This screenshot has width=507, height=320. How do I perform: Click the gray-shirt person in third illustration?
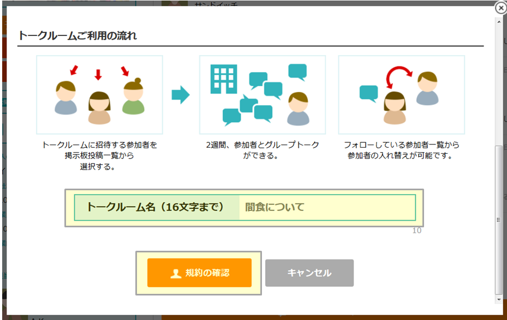tap(427, 89)
